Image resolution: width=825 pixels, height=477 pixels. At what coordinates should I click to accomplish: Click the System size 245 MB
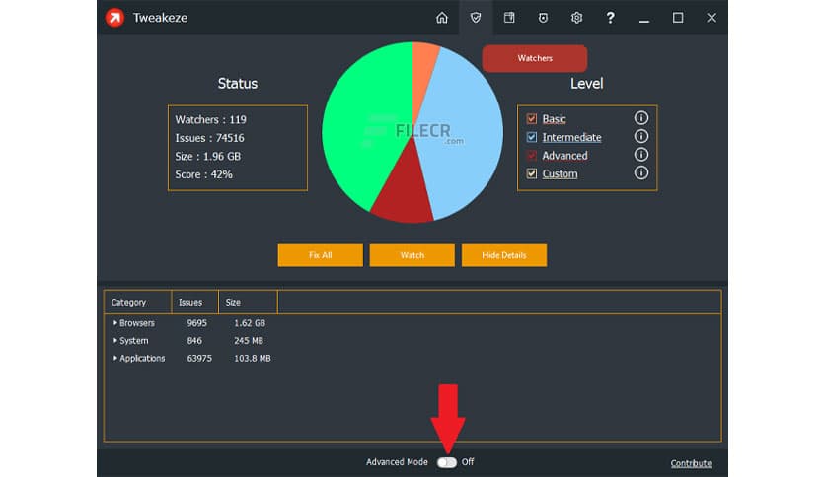249,340
